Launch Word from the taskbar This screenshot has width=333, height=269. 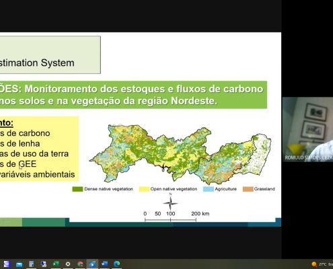click(x=104, y=264)
